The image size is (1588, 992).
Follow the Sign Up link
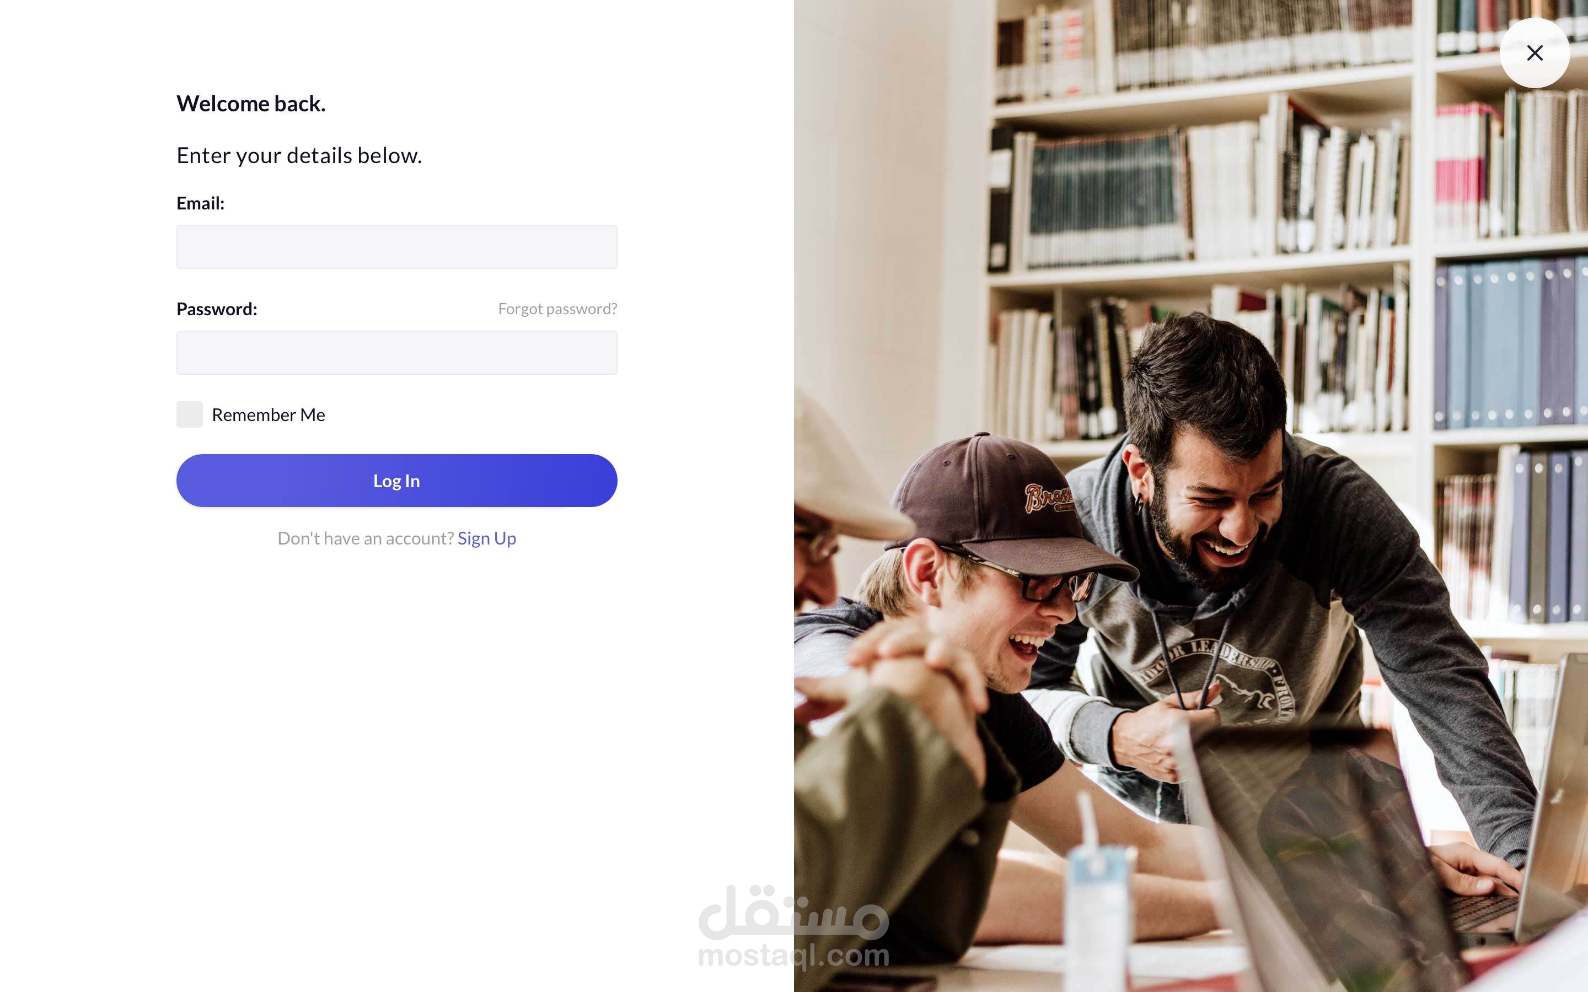(487, 538)
